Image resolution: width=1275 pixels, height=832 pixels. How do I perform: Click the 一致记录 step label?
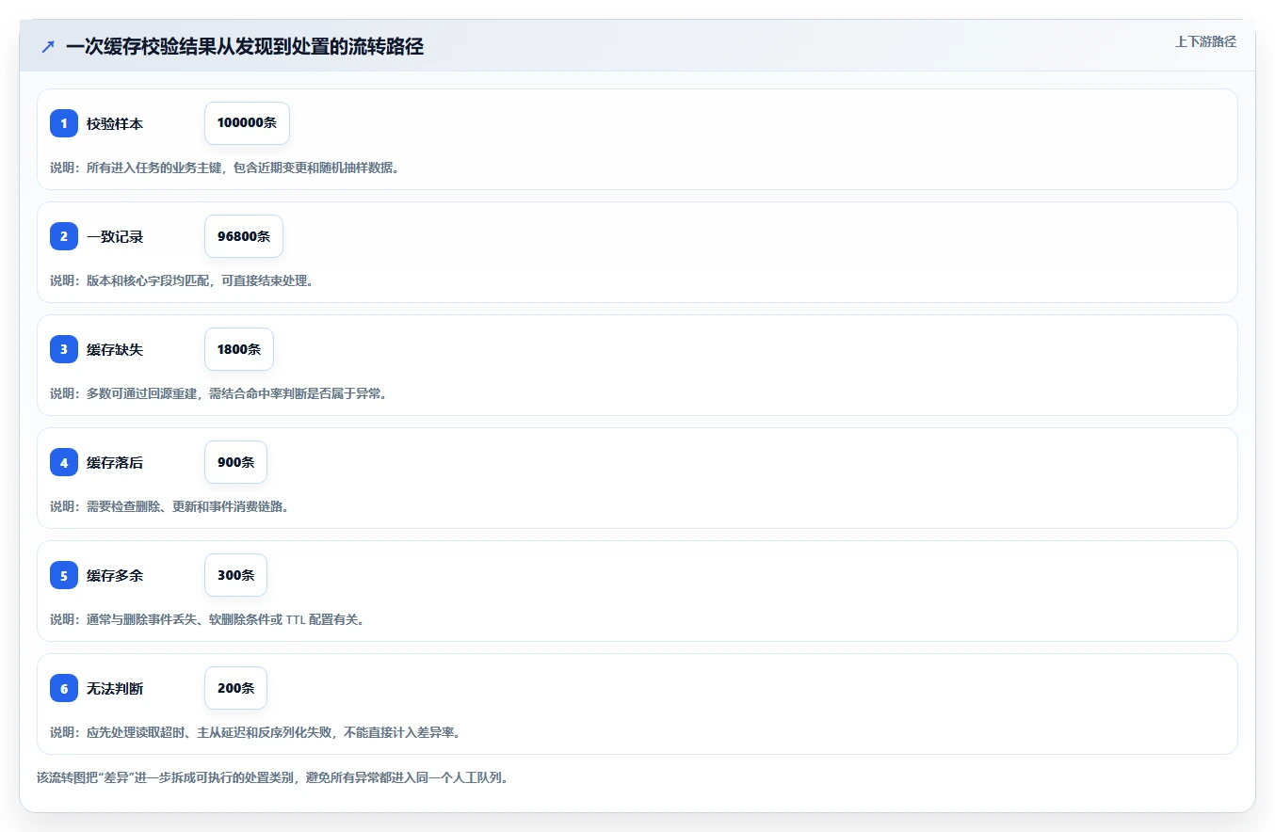pos(115,236)
